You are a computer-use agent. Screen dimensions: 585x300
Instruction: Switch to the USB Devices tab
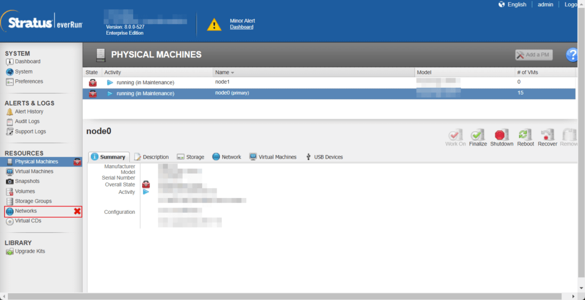click(x=324, y=157)
